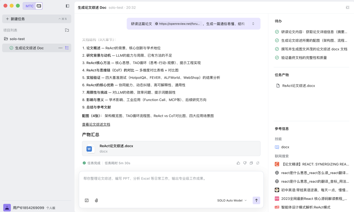The image size is (354, 212).
Task: Click the file icon beside ReAct论文综述.docx
Action: (278, 86)
